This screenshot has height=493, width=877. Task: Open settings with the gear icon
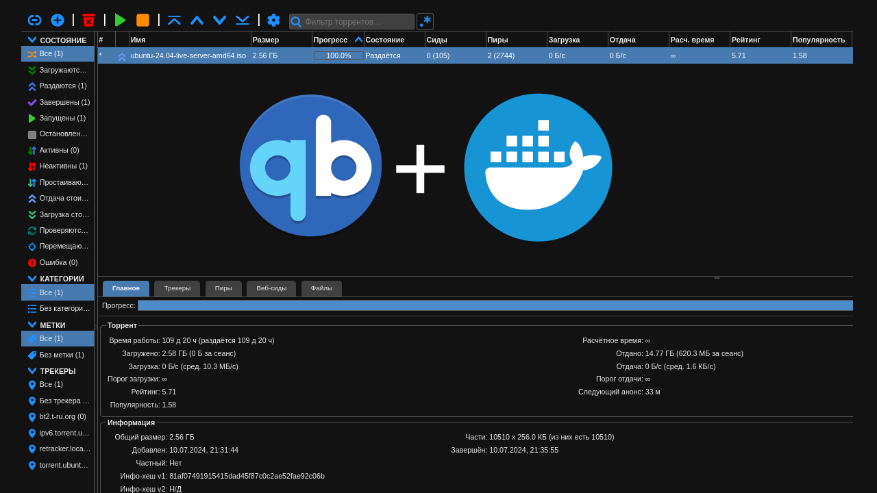273,20
